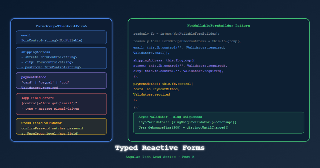Click 'Validators.required' in paymentMethod card
The height and width of the screenshot is (168, 320).
tap(40, 88)
